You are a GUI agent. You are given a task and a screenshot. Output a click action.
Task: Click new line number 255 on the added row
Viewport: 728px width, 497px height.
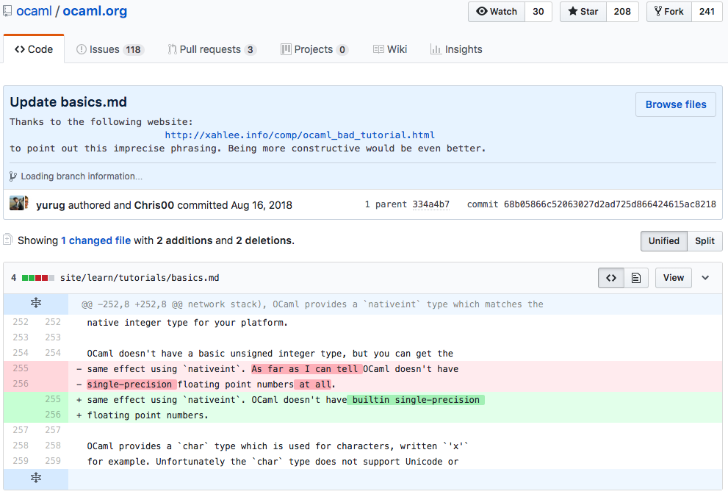[53, 399]
